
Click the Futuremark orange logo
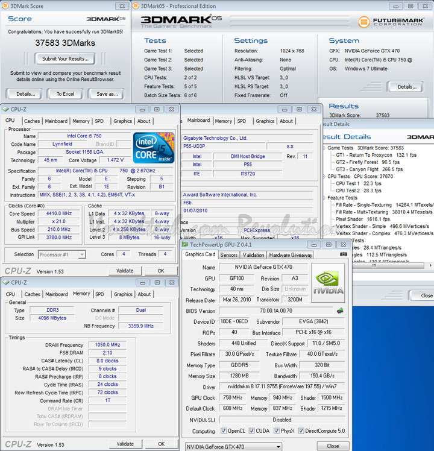click(364, 22)
